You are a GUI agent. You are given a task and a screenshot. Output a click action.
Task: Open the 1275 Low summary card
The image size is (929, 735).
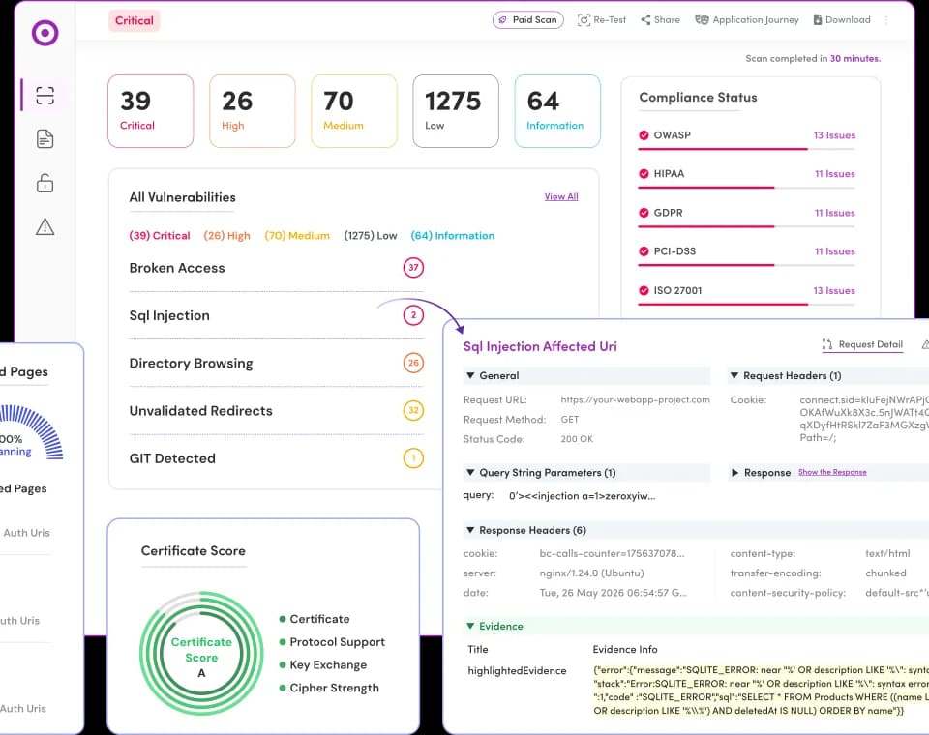[456, 111]
